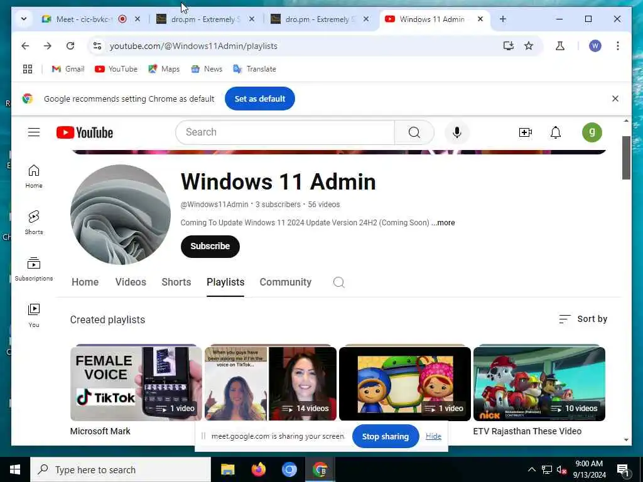Dismiss the Chrome default browser banner

coord(615,99)
